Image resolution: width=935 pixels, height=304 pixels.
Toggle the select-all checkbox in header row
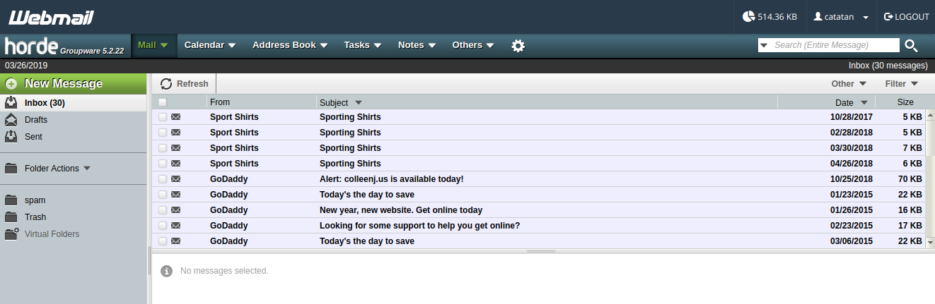coord(163,102)
